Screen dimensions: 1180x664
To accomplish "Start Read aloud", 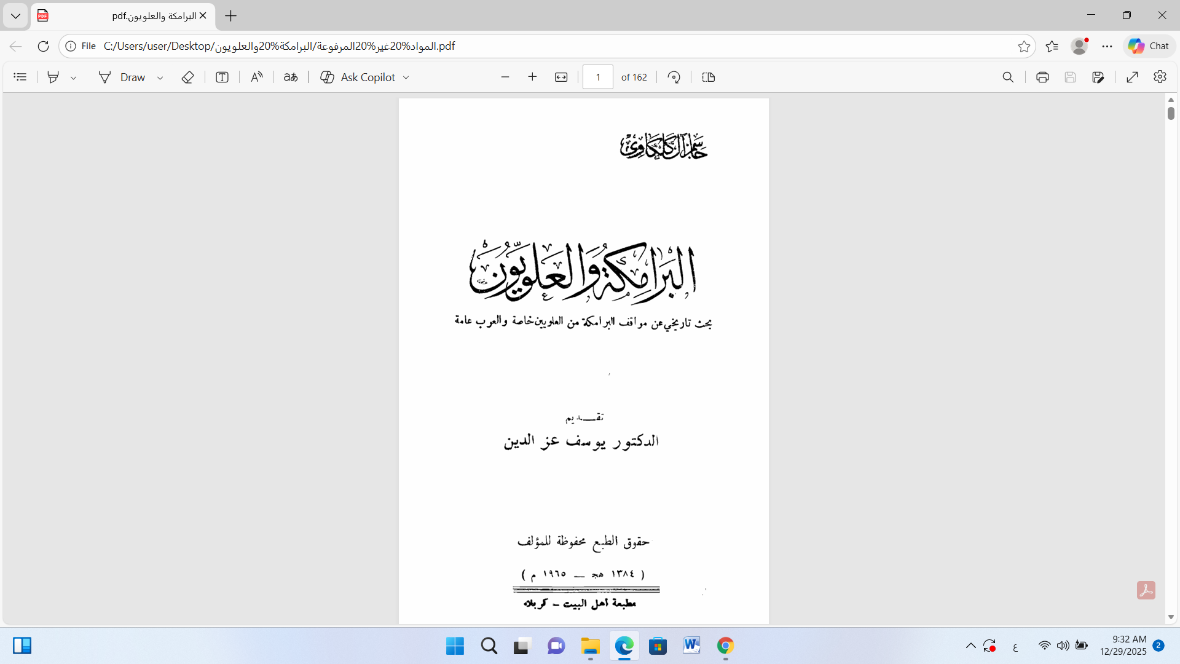I will 257,77.
